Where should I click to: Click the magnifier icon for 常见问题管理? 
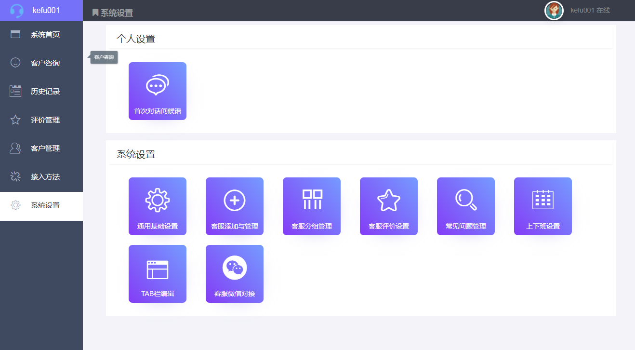tap(466, 200)
